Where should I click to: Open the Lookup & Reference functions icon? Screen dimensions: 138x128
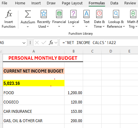click(116, 14)
